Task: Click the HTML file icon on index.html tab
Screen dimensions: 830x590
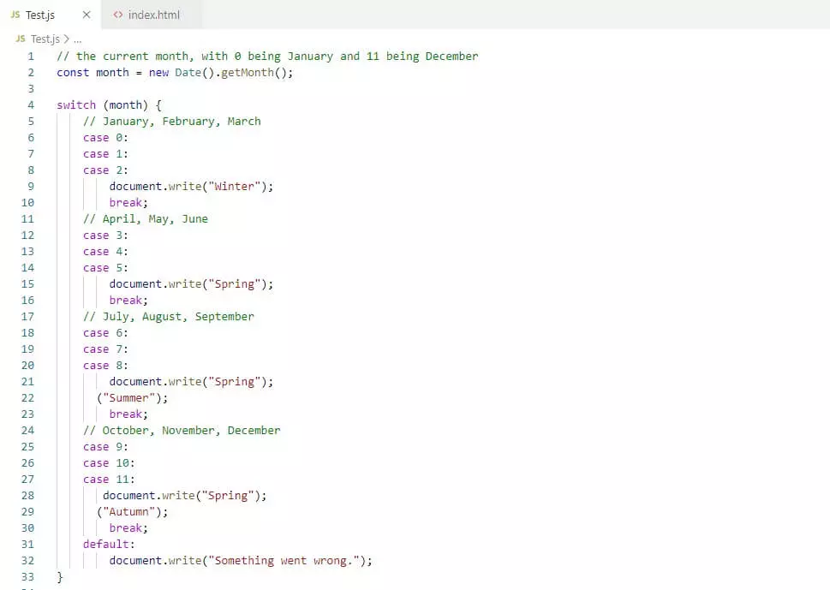Action: (x=118, y=15)
